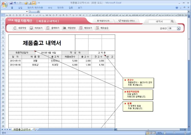Click the 메모숨김 button

point(102,28)
